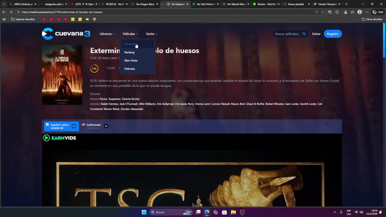Click the Cuevana3 logo
This screenshot has width=386, height=217.
pos(66,34)
